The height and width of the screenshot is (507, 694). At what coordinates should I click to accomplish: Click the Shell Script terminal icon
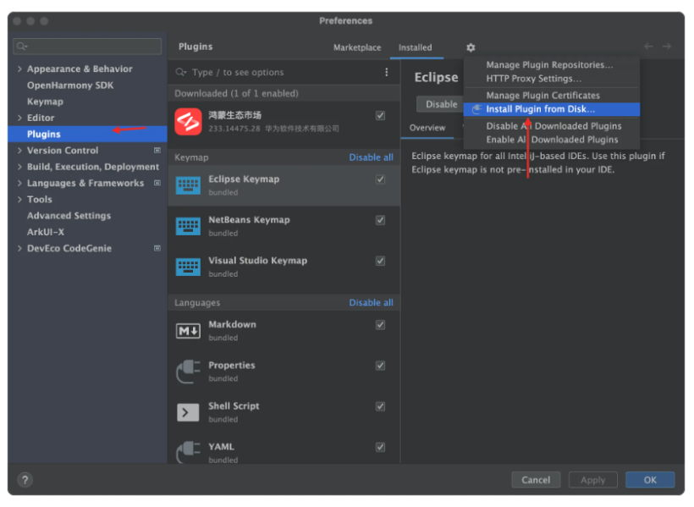tap(188, 412)
